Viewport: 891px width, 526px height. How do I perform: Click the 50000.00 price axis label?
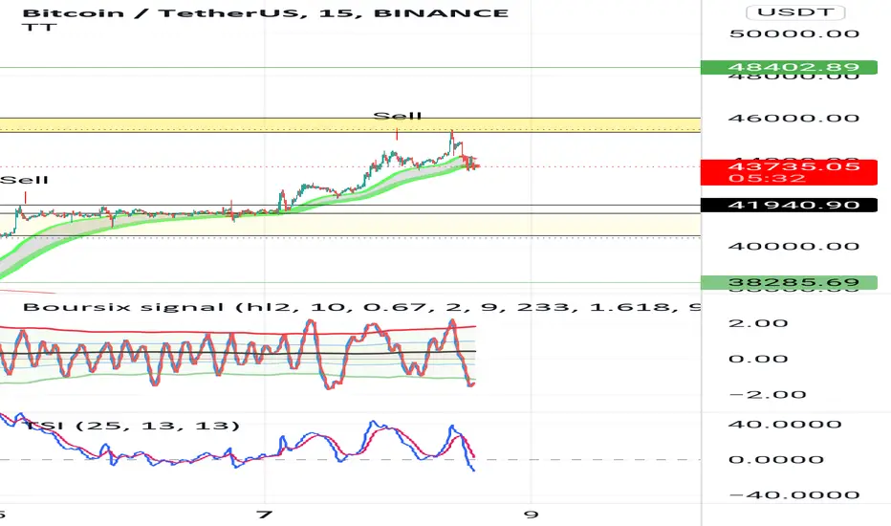tap(793, 33)
